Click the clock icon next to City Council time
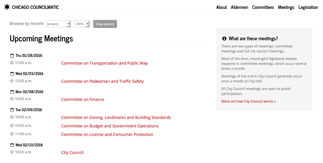This screenshot has width=323, height=163. click(12, 153)
